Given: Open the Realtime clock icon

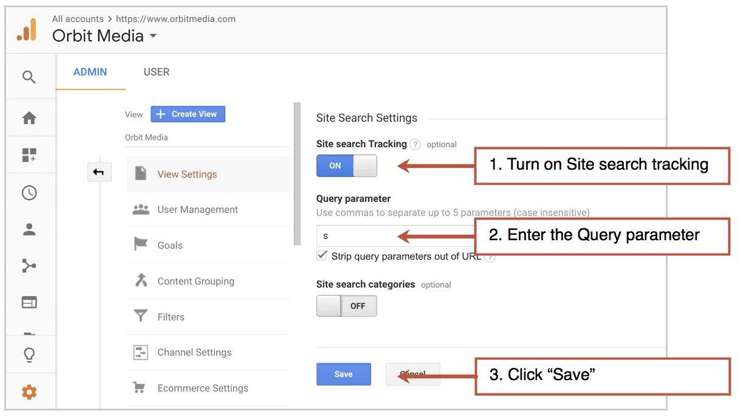Looking at the screenshot, I should (x=29, y=193).
